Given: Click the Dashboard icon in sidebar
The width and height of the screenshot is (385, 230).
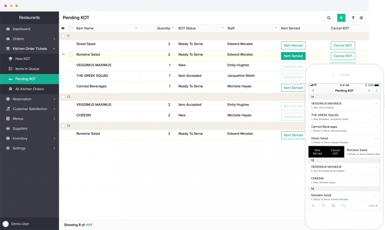Looking at the screenshot, I should 8,29.
